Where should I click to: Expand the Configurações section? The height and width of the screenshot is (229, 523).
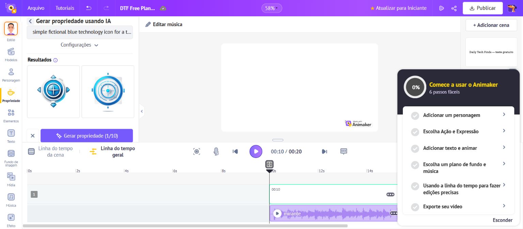79,45
